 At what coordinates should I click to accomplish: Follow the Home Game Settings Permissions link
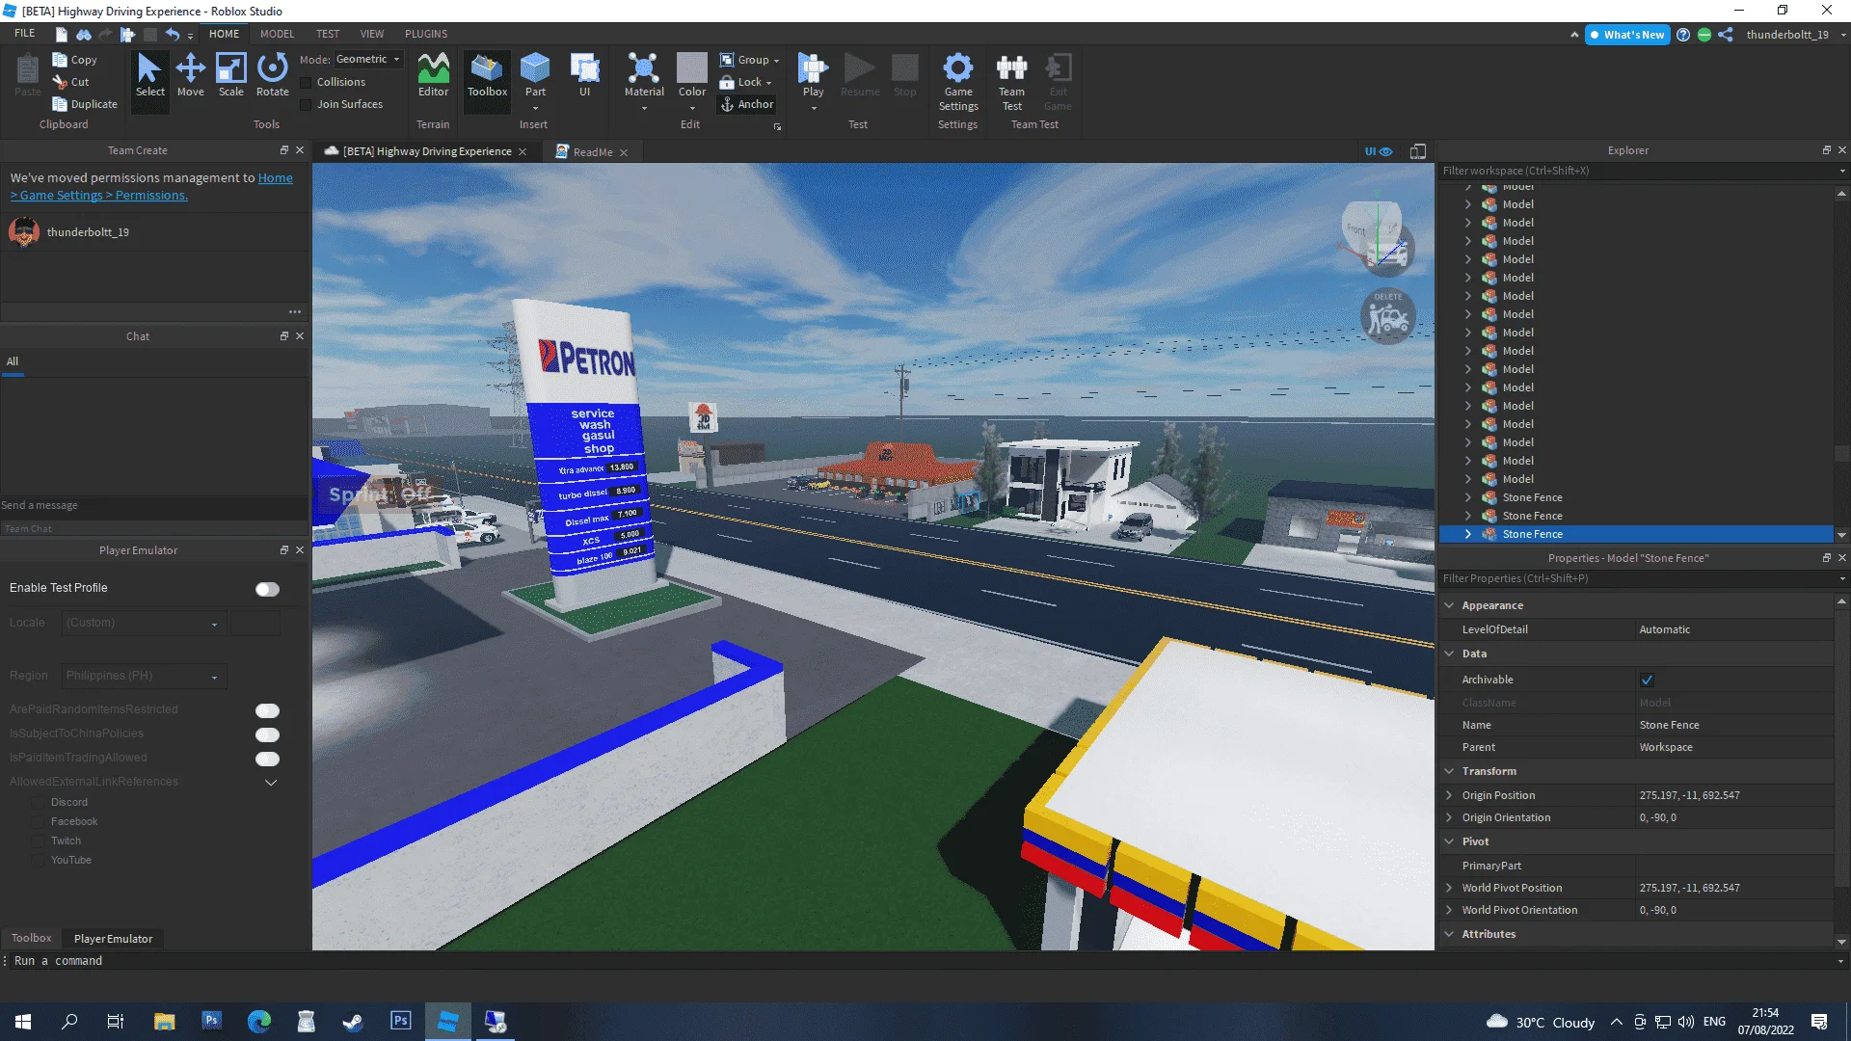(x=151, y=187)
